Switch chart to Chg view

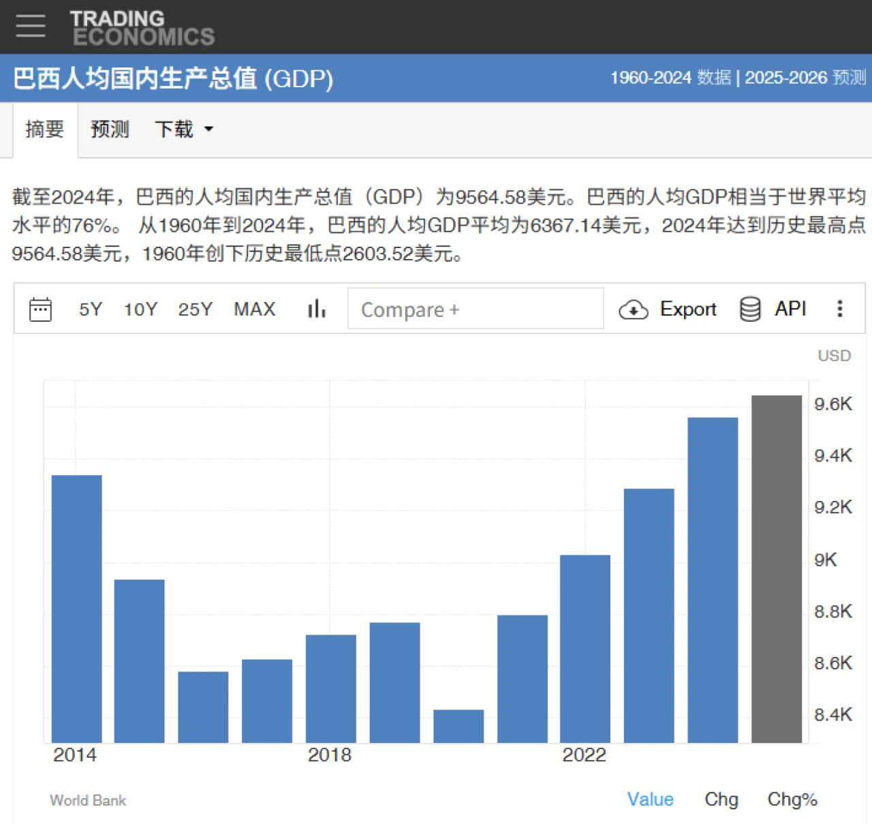click(x=721, y=799)
